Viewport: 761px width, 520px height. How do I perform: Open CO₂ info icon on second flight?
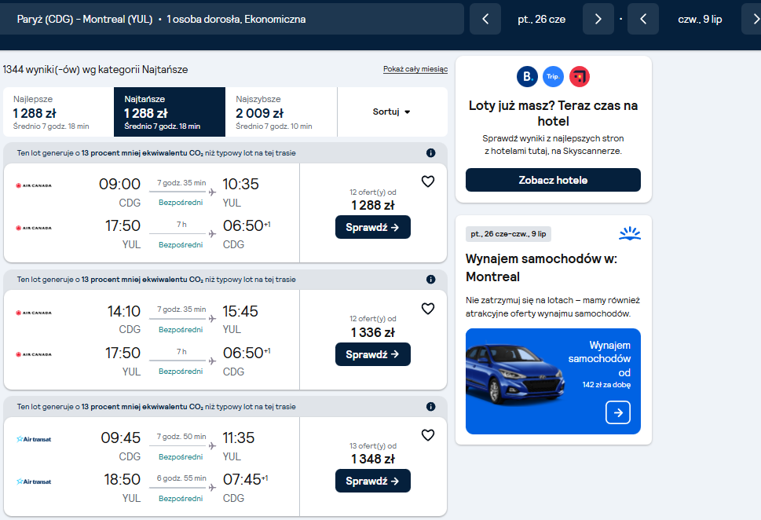pos(430,280)
